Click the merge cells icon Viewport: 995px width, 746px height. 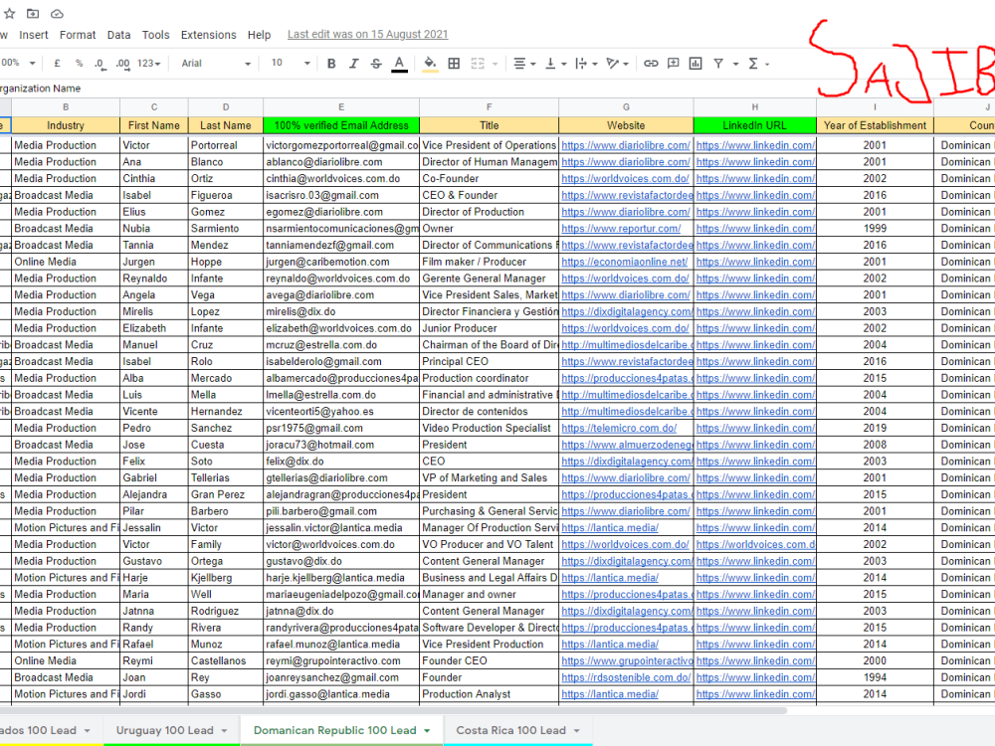pyautogui.click(x=478, y=64)
